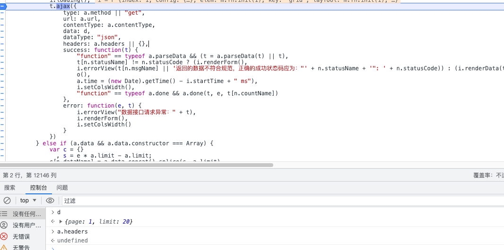The height and width of the screenshot is (250, 504).
Task: Switch to the 搜索 tab
Action: pyautogui.click(x=10, y=188)
